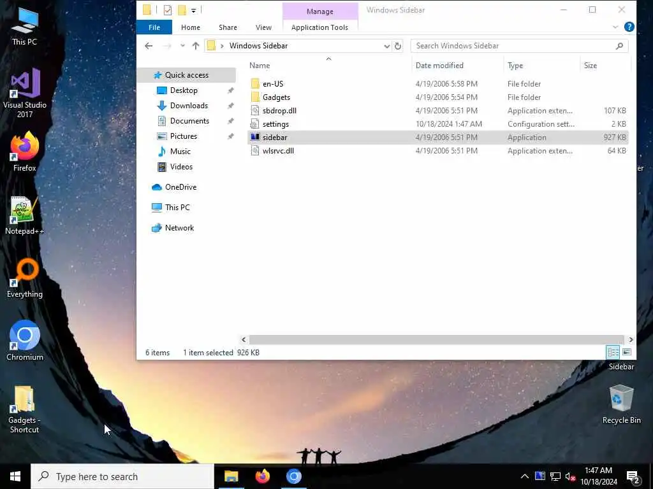The height and width of the screenshot is (489, 653).
Task: Click horizontal scrollbar left arrow
Action: tap(244, 340)
